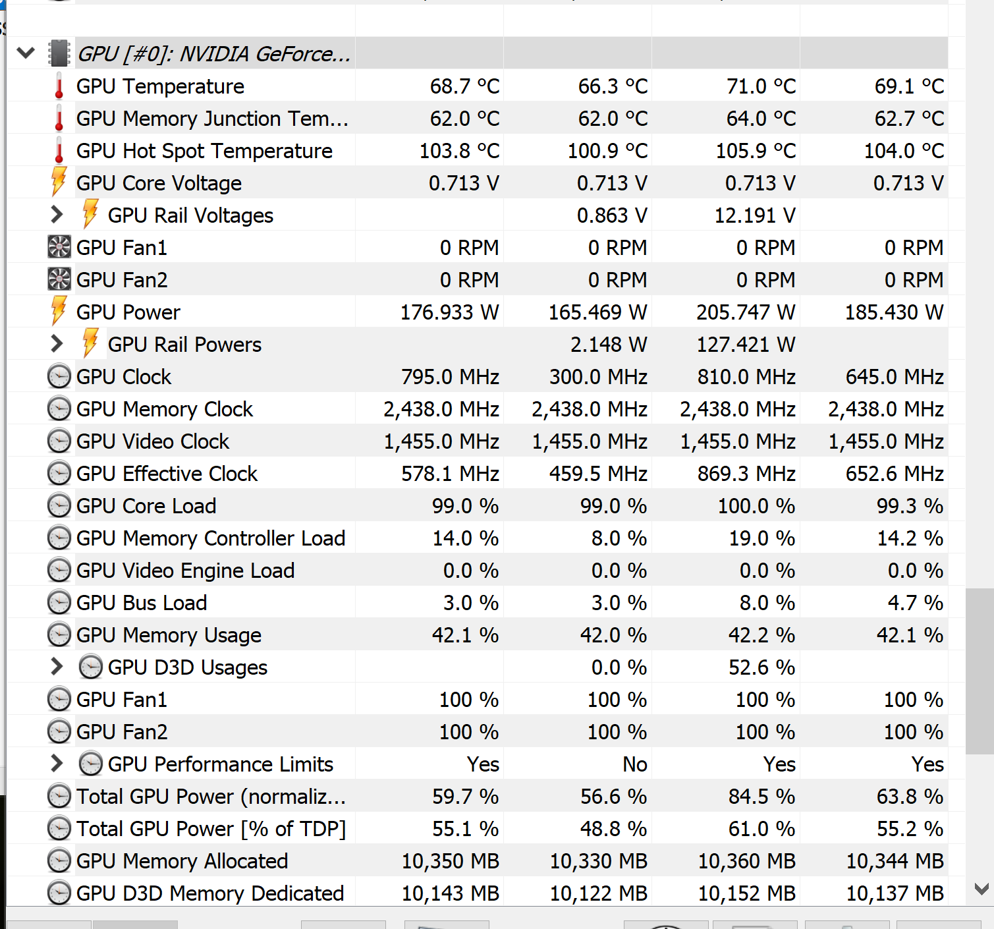Click the lightning bolt icon next to GPU Power
Image resolution: width=994 pixels, height=929 pixels.
click(x=59, y=311)
